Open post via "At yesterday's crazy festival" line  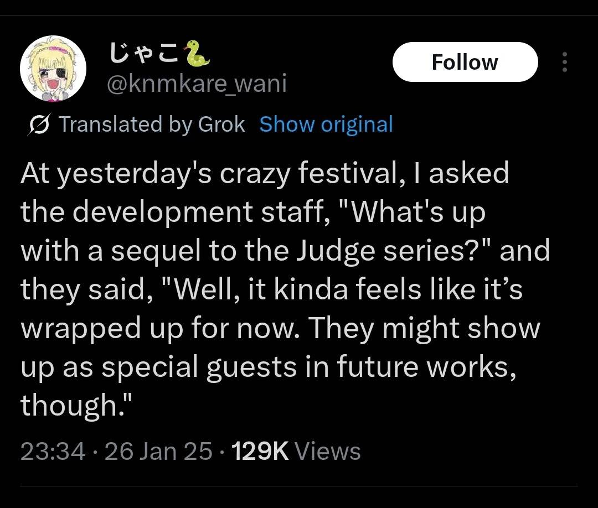[x=265, y=173]
